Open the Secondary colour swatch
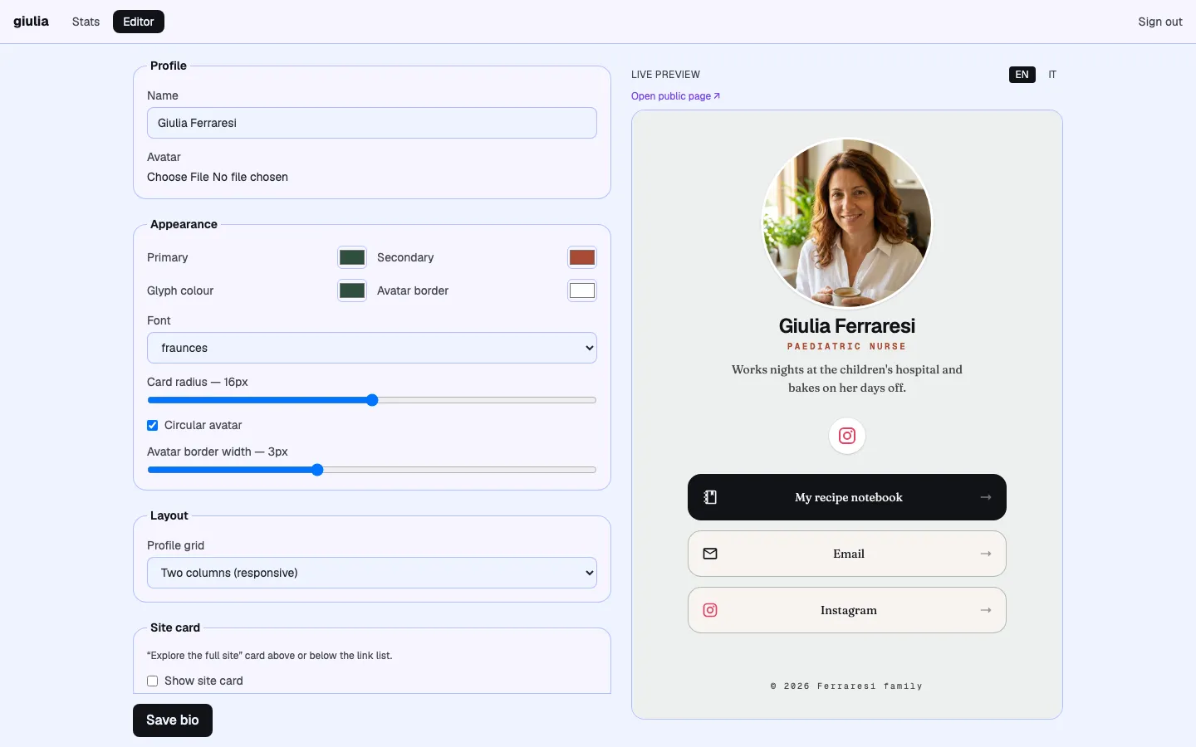Screen dimensions: 1196x747 582,257
